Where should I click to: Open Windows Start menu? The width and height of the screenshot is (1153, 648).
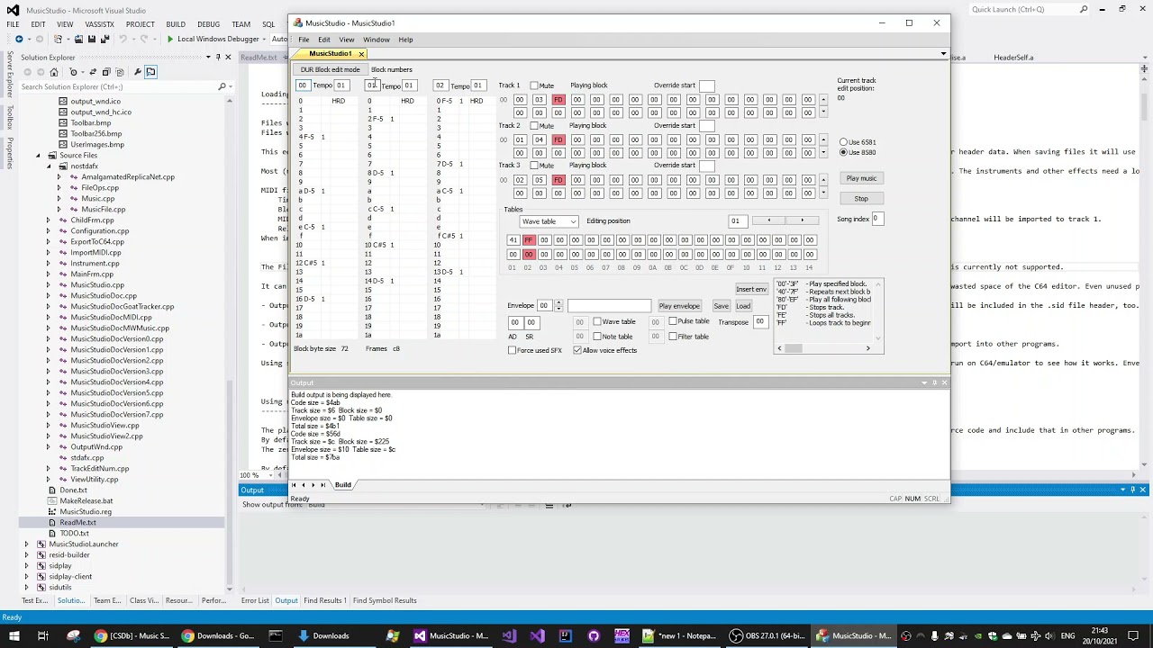tap(14, 635)
